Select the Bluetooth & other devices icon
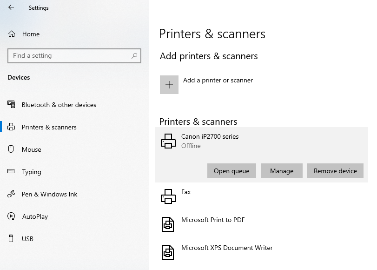 (12, 105)
